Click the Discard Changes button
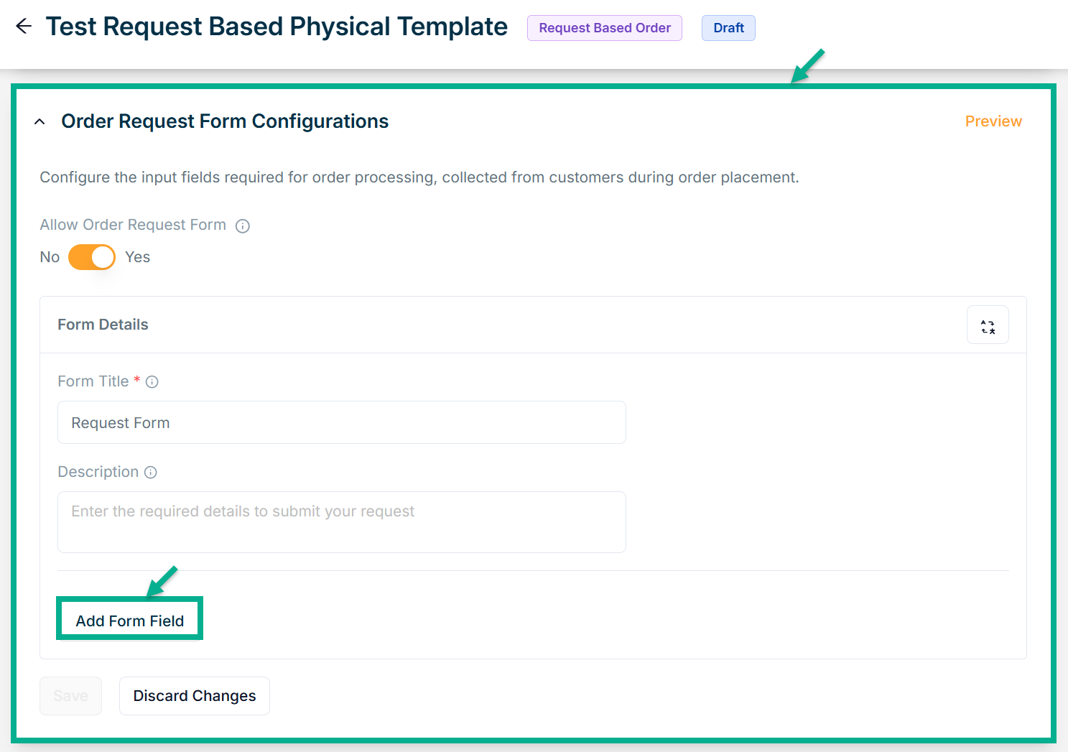1068x752 pixels. (195, 696)
